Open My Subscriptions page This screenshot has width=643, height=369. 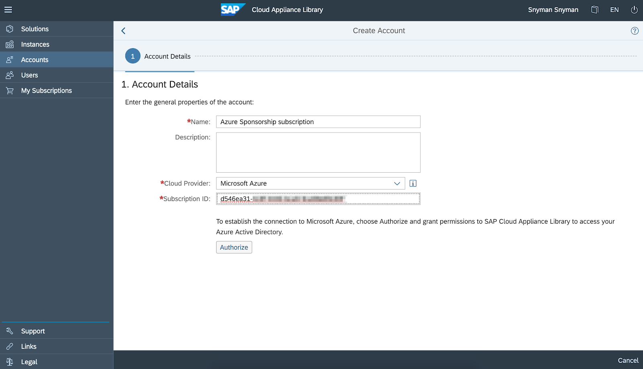pos(57,91)
